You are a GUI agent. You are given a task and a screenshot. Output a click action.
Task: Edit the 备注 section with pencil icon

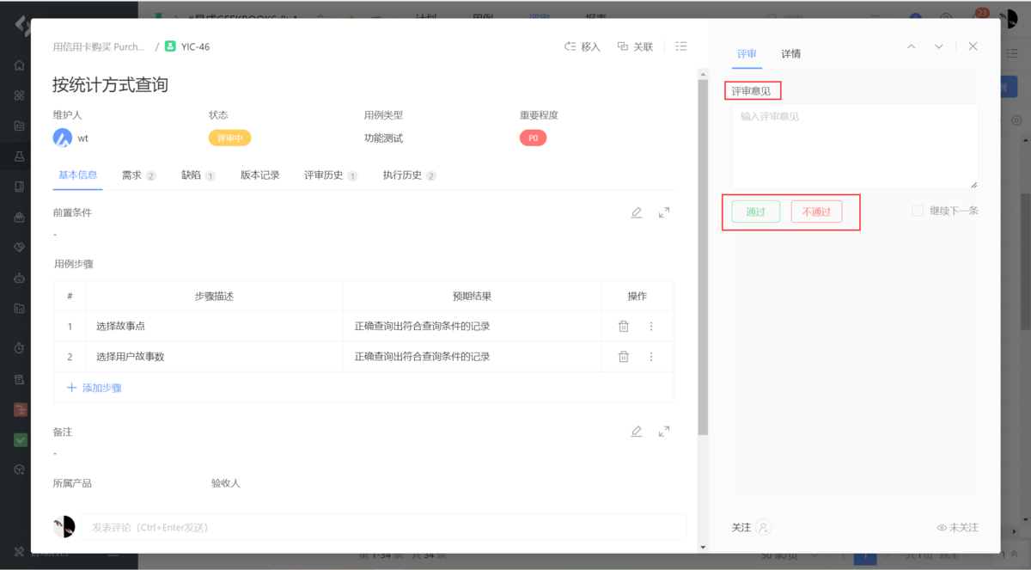[637, 432]
